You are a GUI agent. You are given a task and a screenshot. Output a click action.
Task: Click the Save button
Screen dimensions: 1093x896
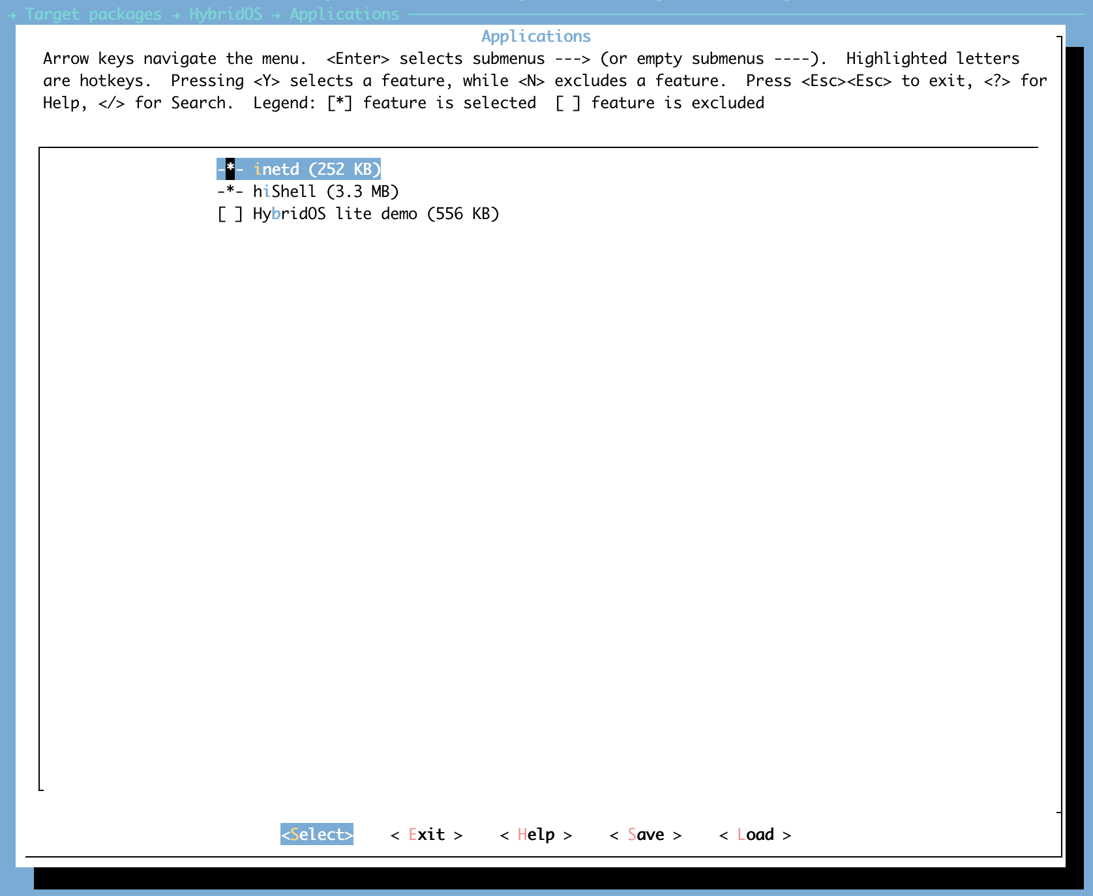pos(646,834)
